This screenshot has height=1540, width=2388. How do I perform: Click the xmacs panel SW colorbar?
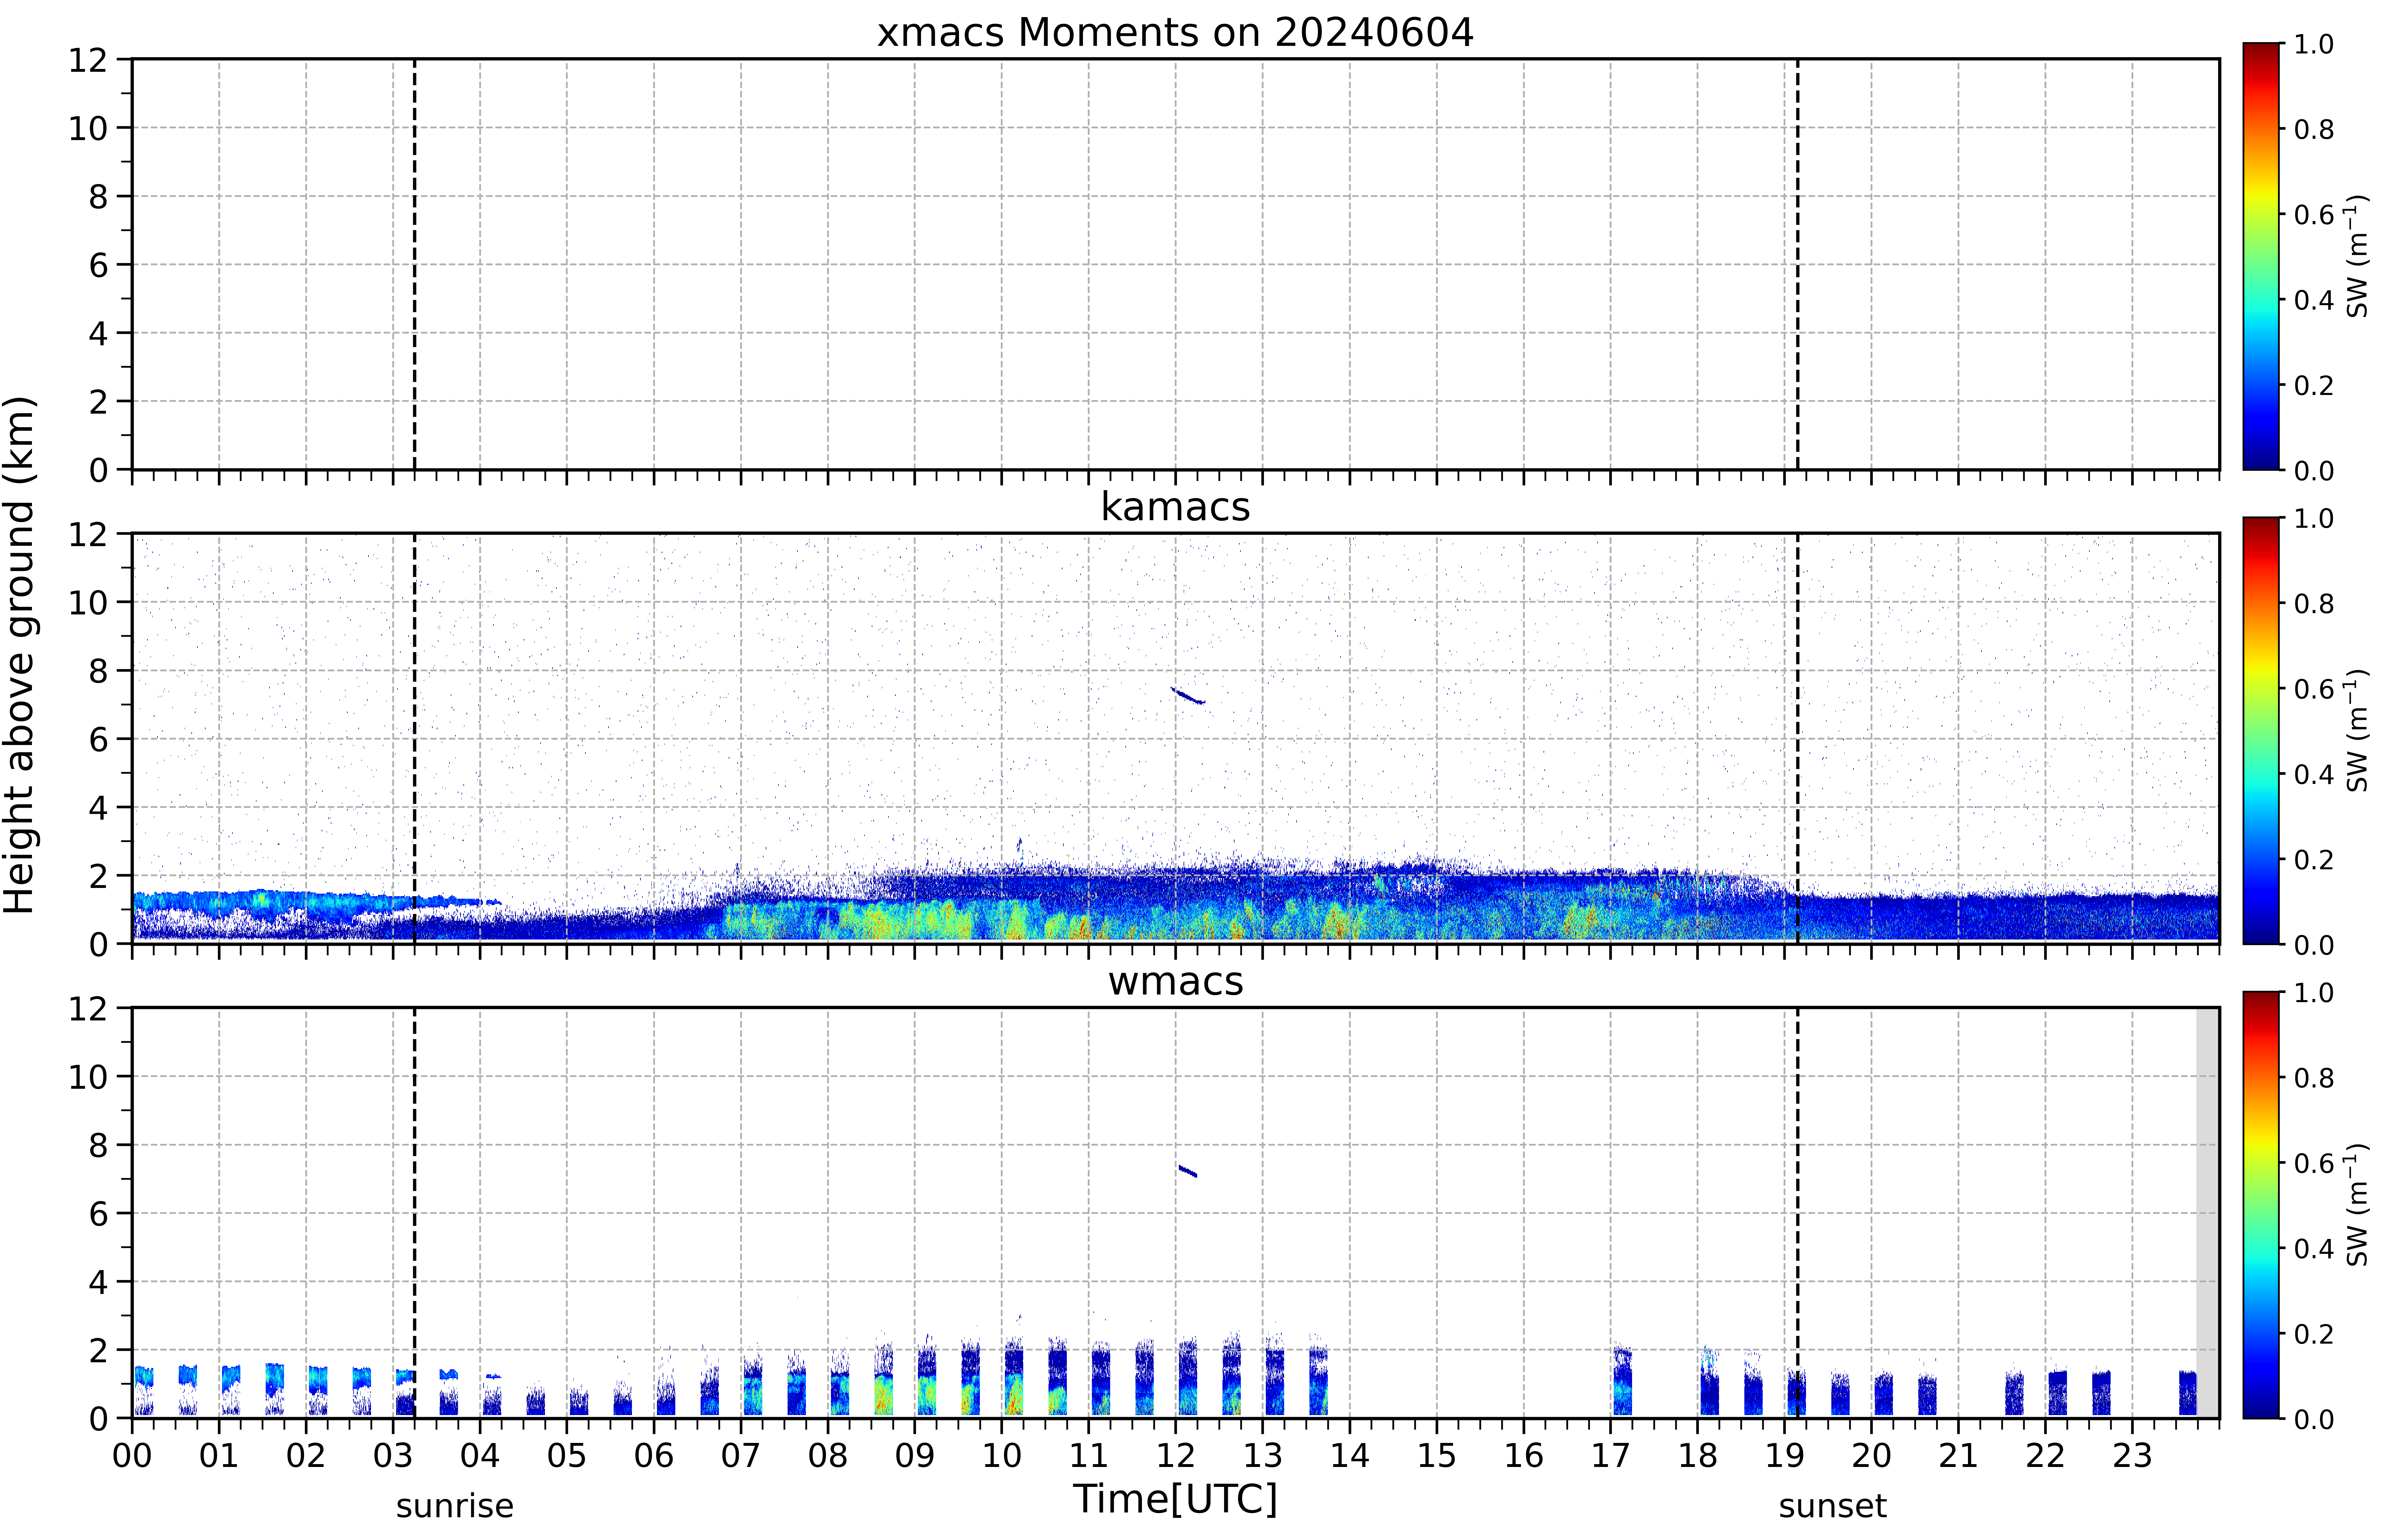coord(2261,256)
